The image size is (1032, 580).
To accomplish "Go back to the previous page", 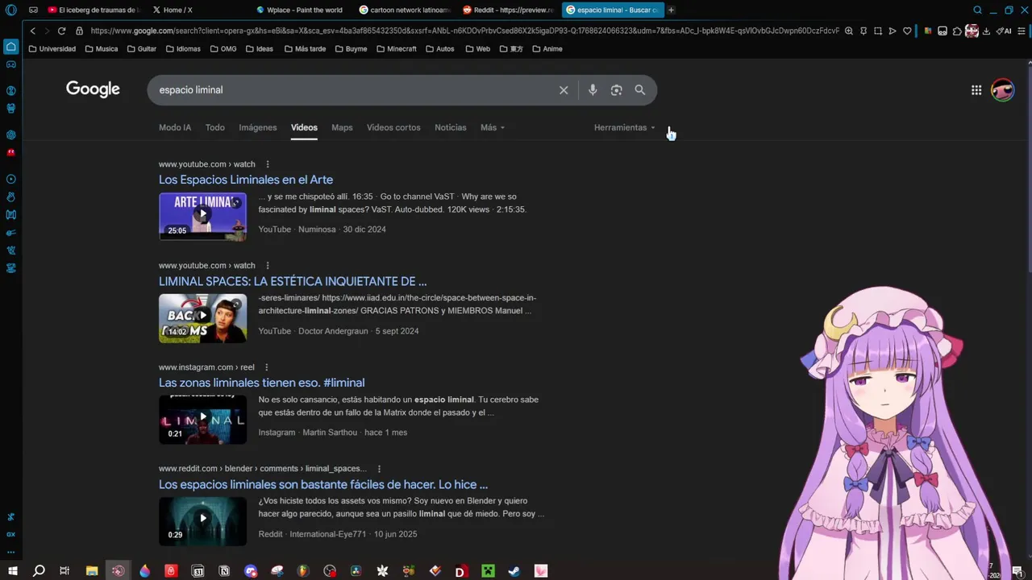I will 32,31.
